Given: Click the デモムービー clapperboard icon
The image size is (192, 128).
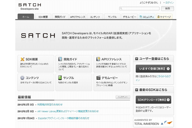Looking at the screenshot, I should (x=98, y=78).
